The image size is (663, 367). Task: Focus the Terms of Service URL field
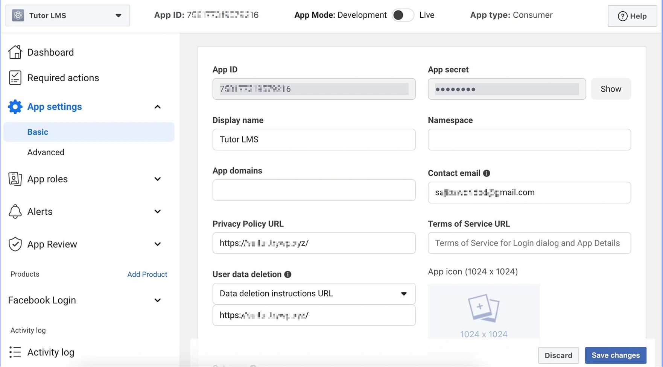529,243
